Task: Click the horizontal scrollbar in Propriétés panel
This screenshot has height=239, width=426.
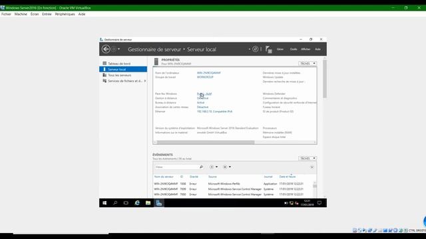Action: [206, 142]
